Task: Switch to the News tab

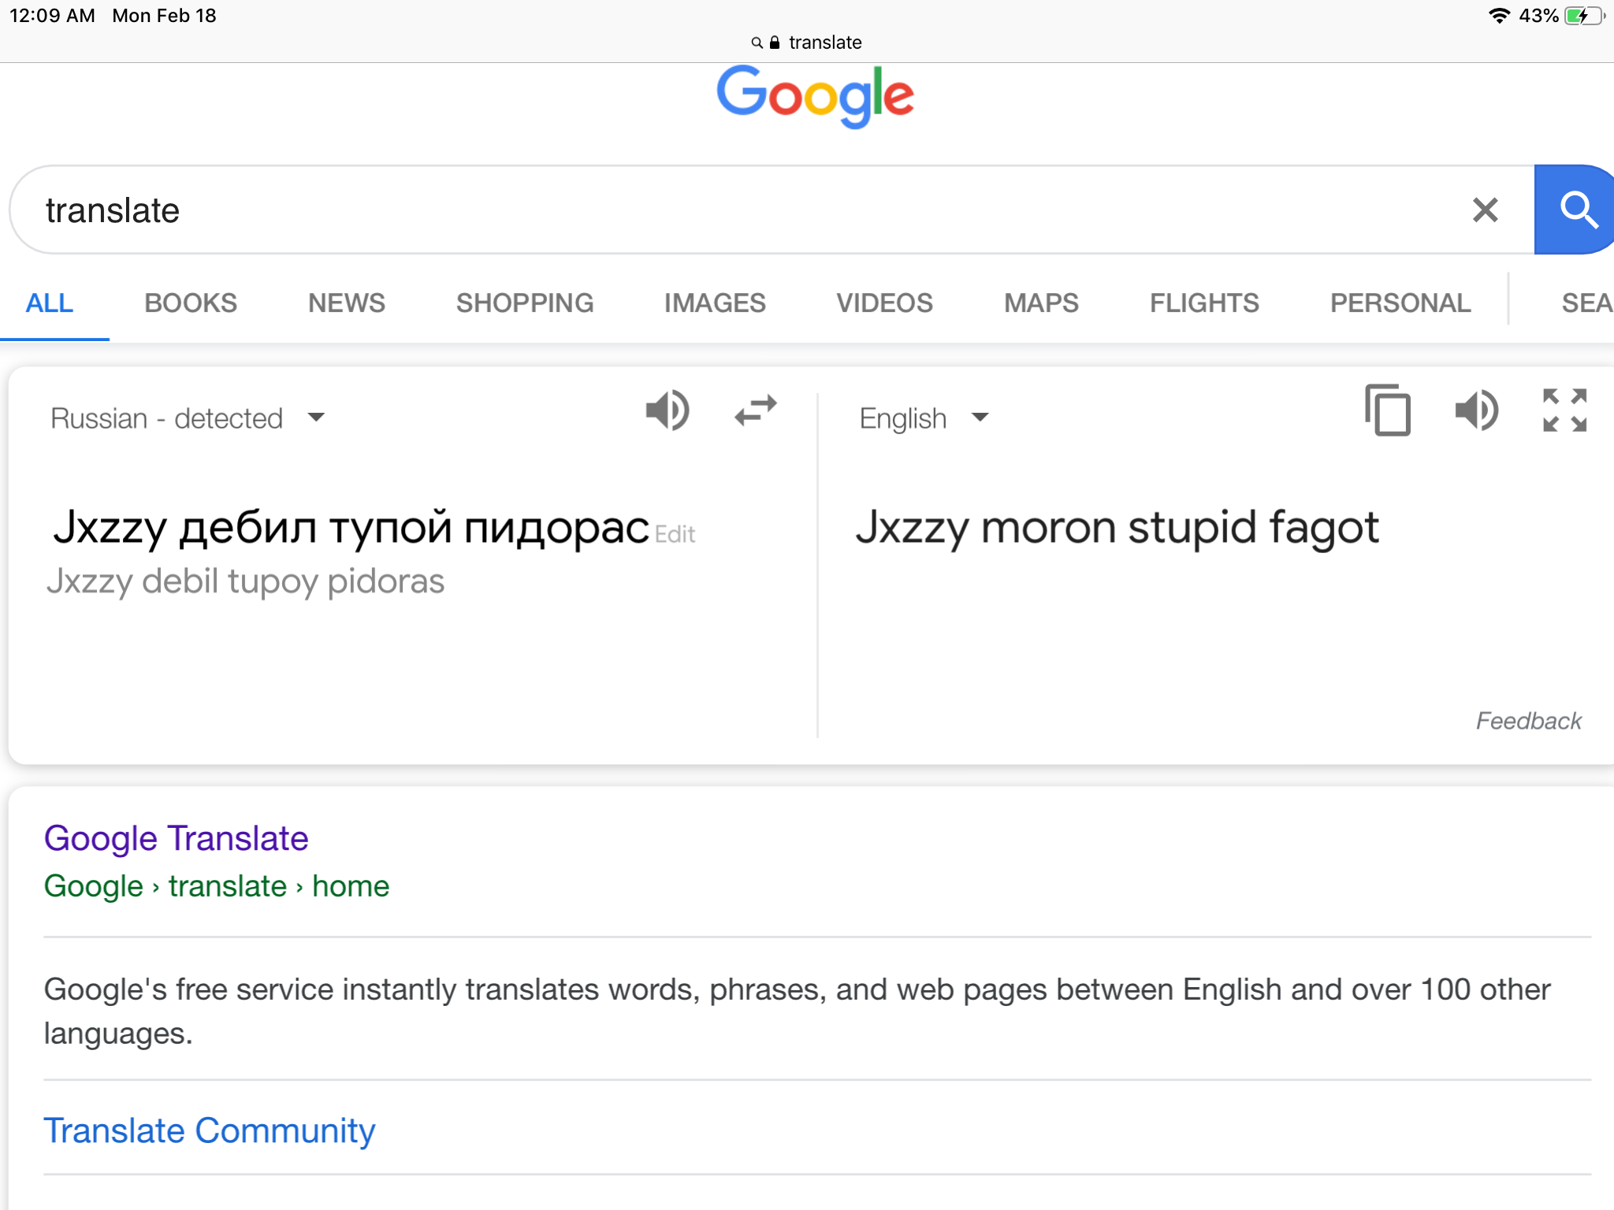Action: [347, 303]
